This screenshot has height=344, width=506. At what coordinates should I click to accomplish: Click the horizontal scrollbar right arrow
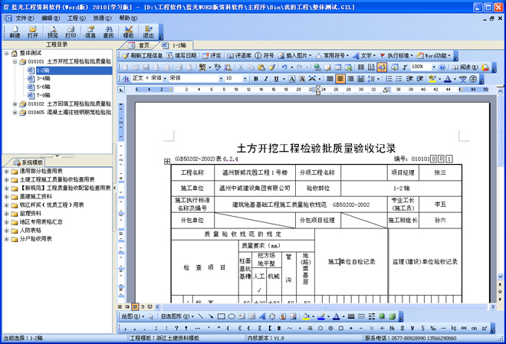pos(492,306)
